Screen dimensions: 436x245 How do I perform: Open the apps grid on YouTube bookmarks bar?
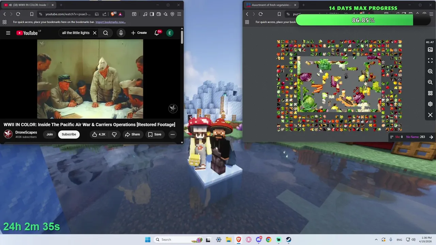click(4, 22)
